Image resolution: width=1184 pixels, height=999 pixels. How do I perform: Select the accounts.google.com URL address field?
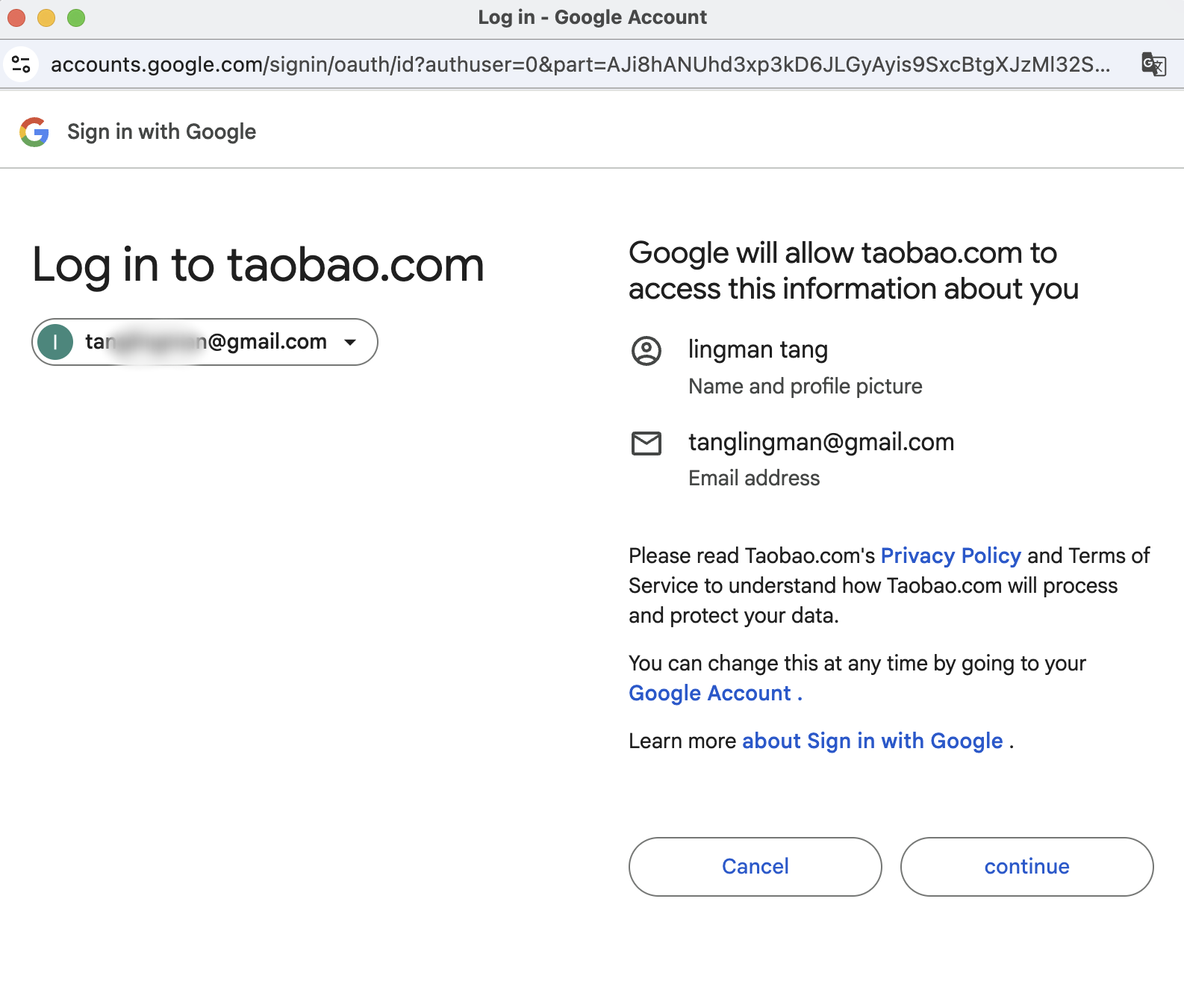pyautogui.click(x=580, y=64)
